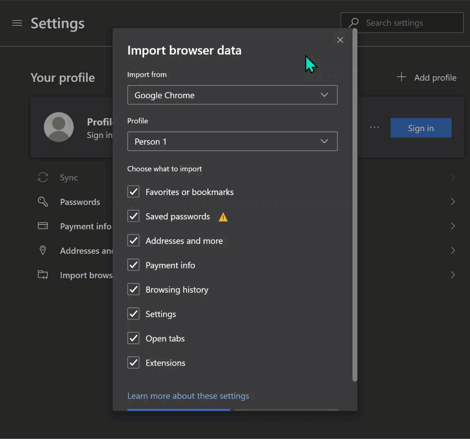This screenshot has height=439, width=470.
Task: Uncheck Saved passwords checkbox
Action: (x=133, y=216)
